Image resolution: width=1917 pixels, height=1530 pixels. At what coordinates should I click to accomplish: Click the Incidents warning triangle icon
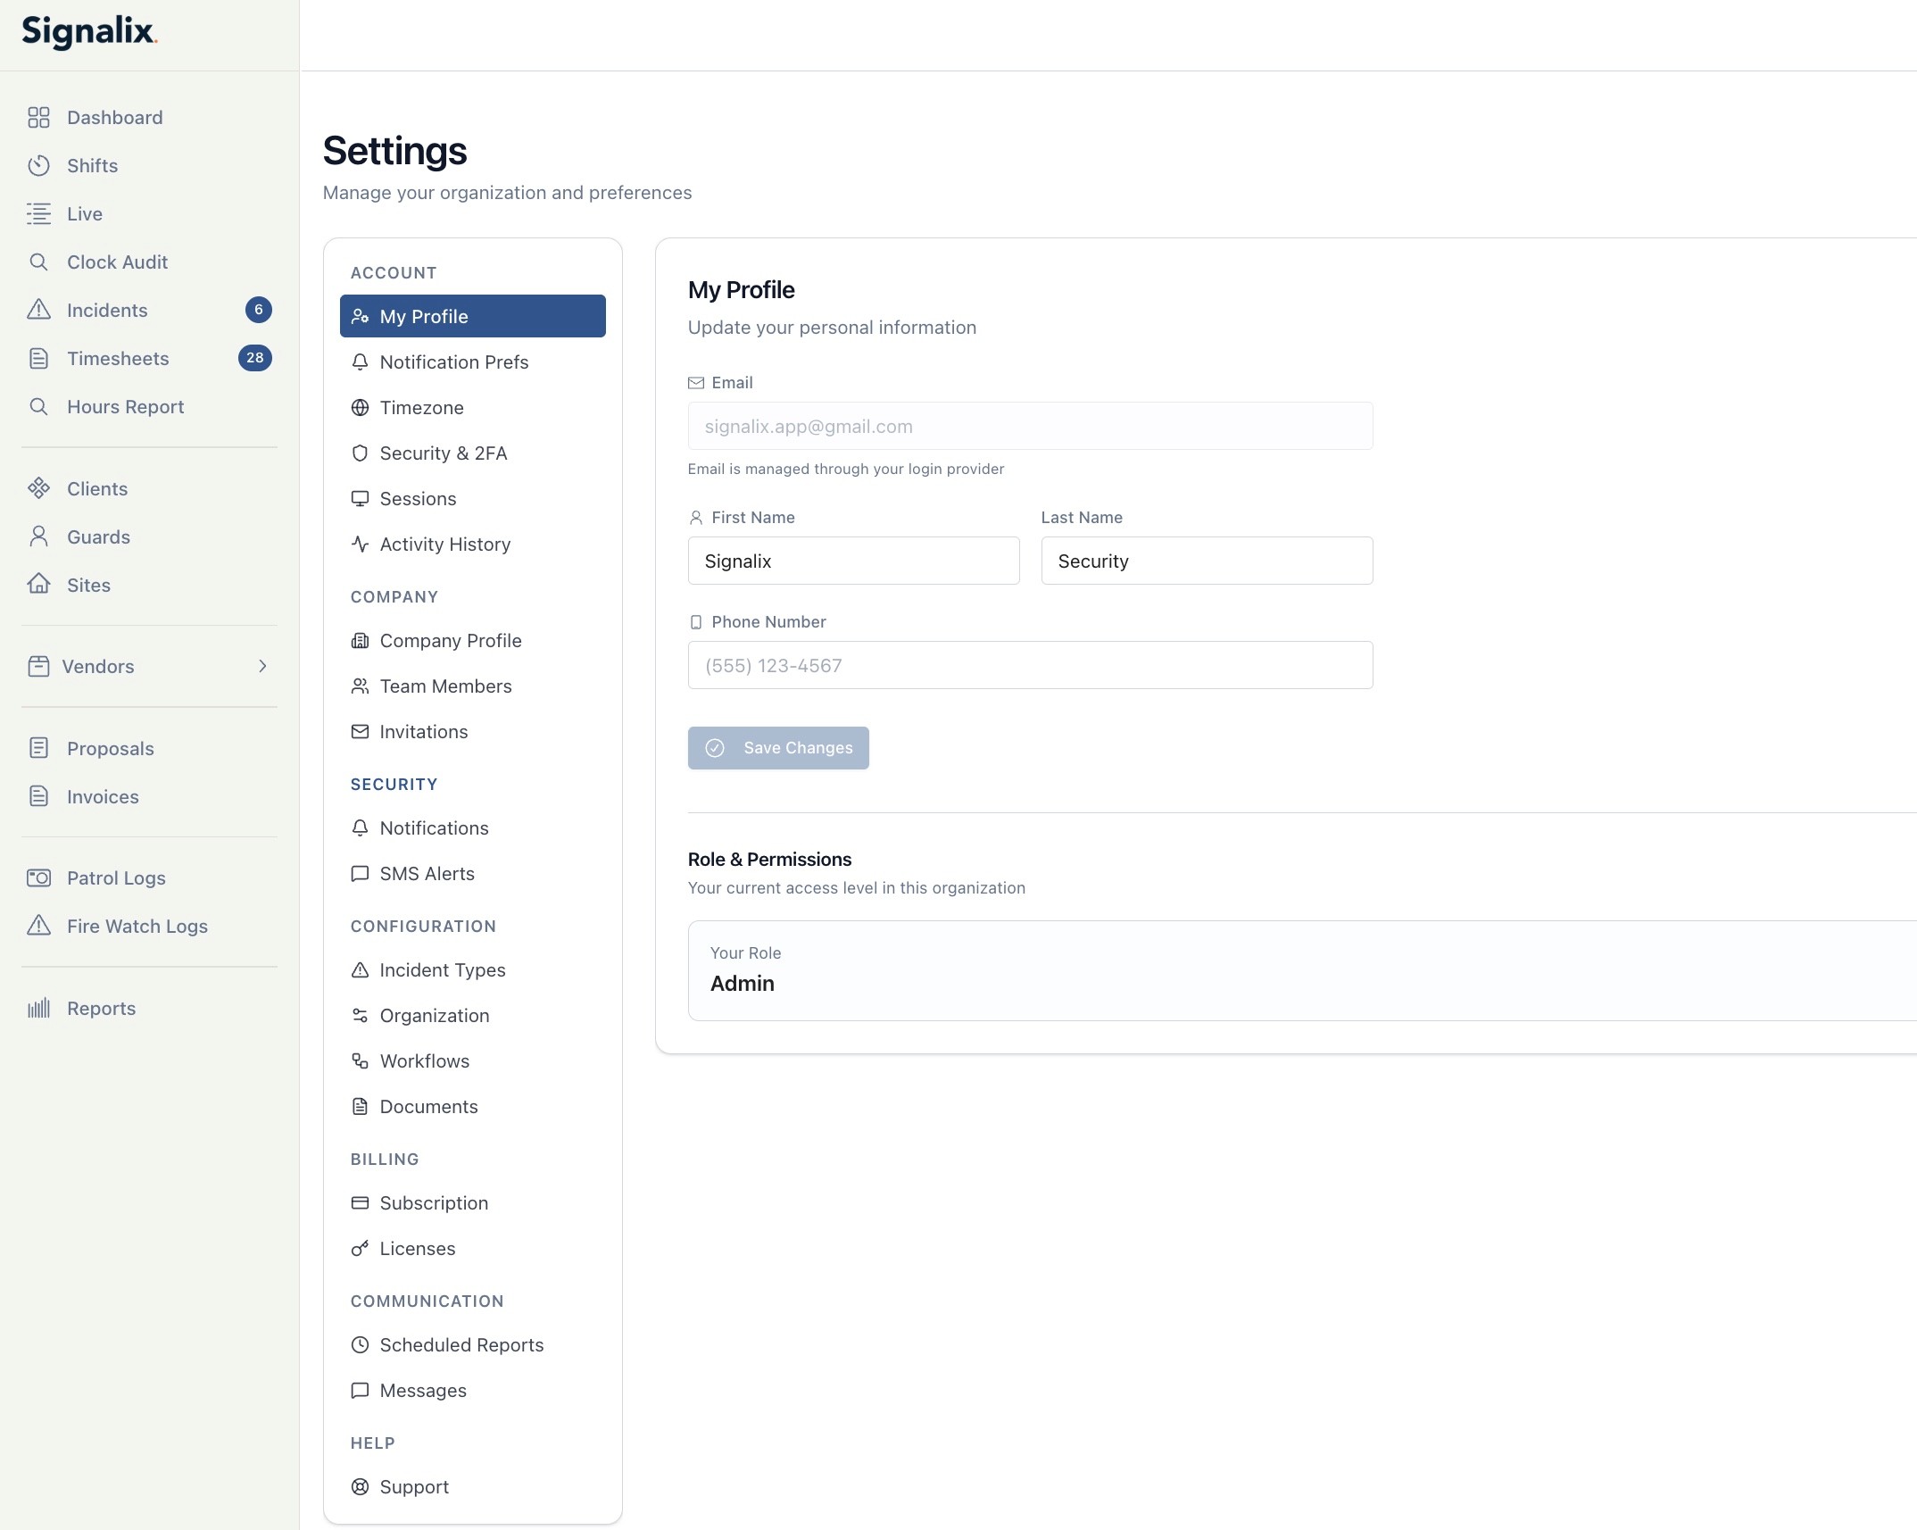click(38, 310)
